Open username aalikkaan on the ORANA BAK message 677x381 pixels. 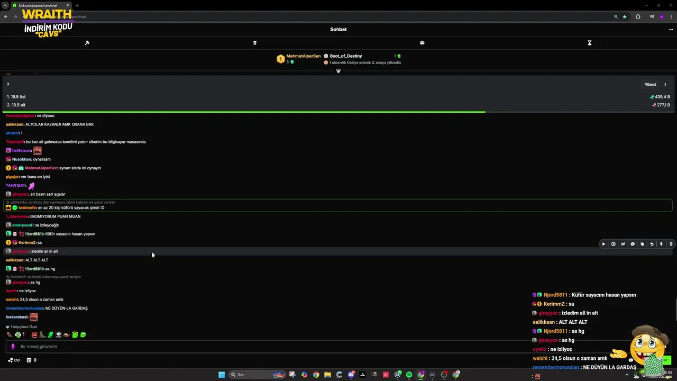pyautogui.click(x=15, y=124)
